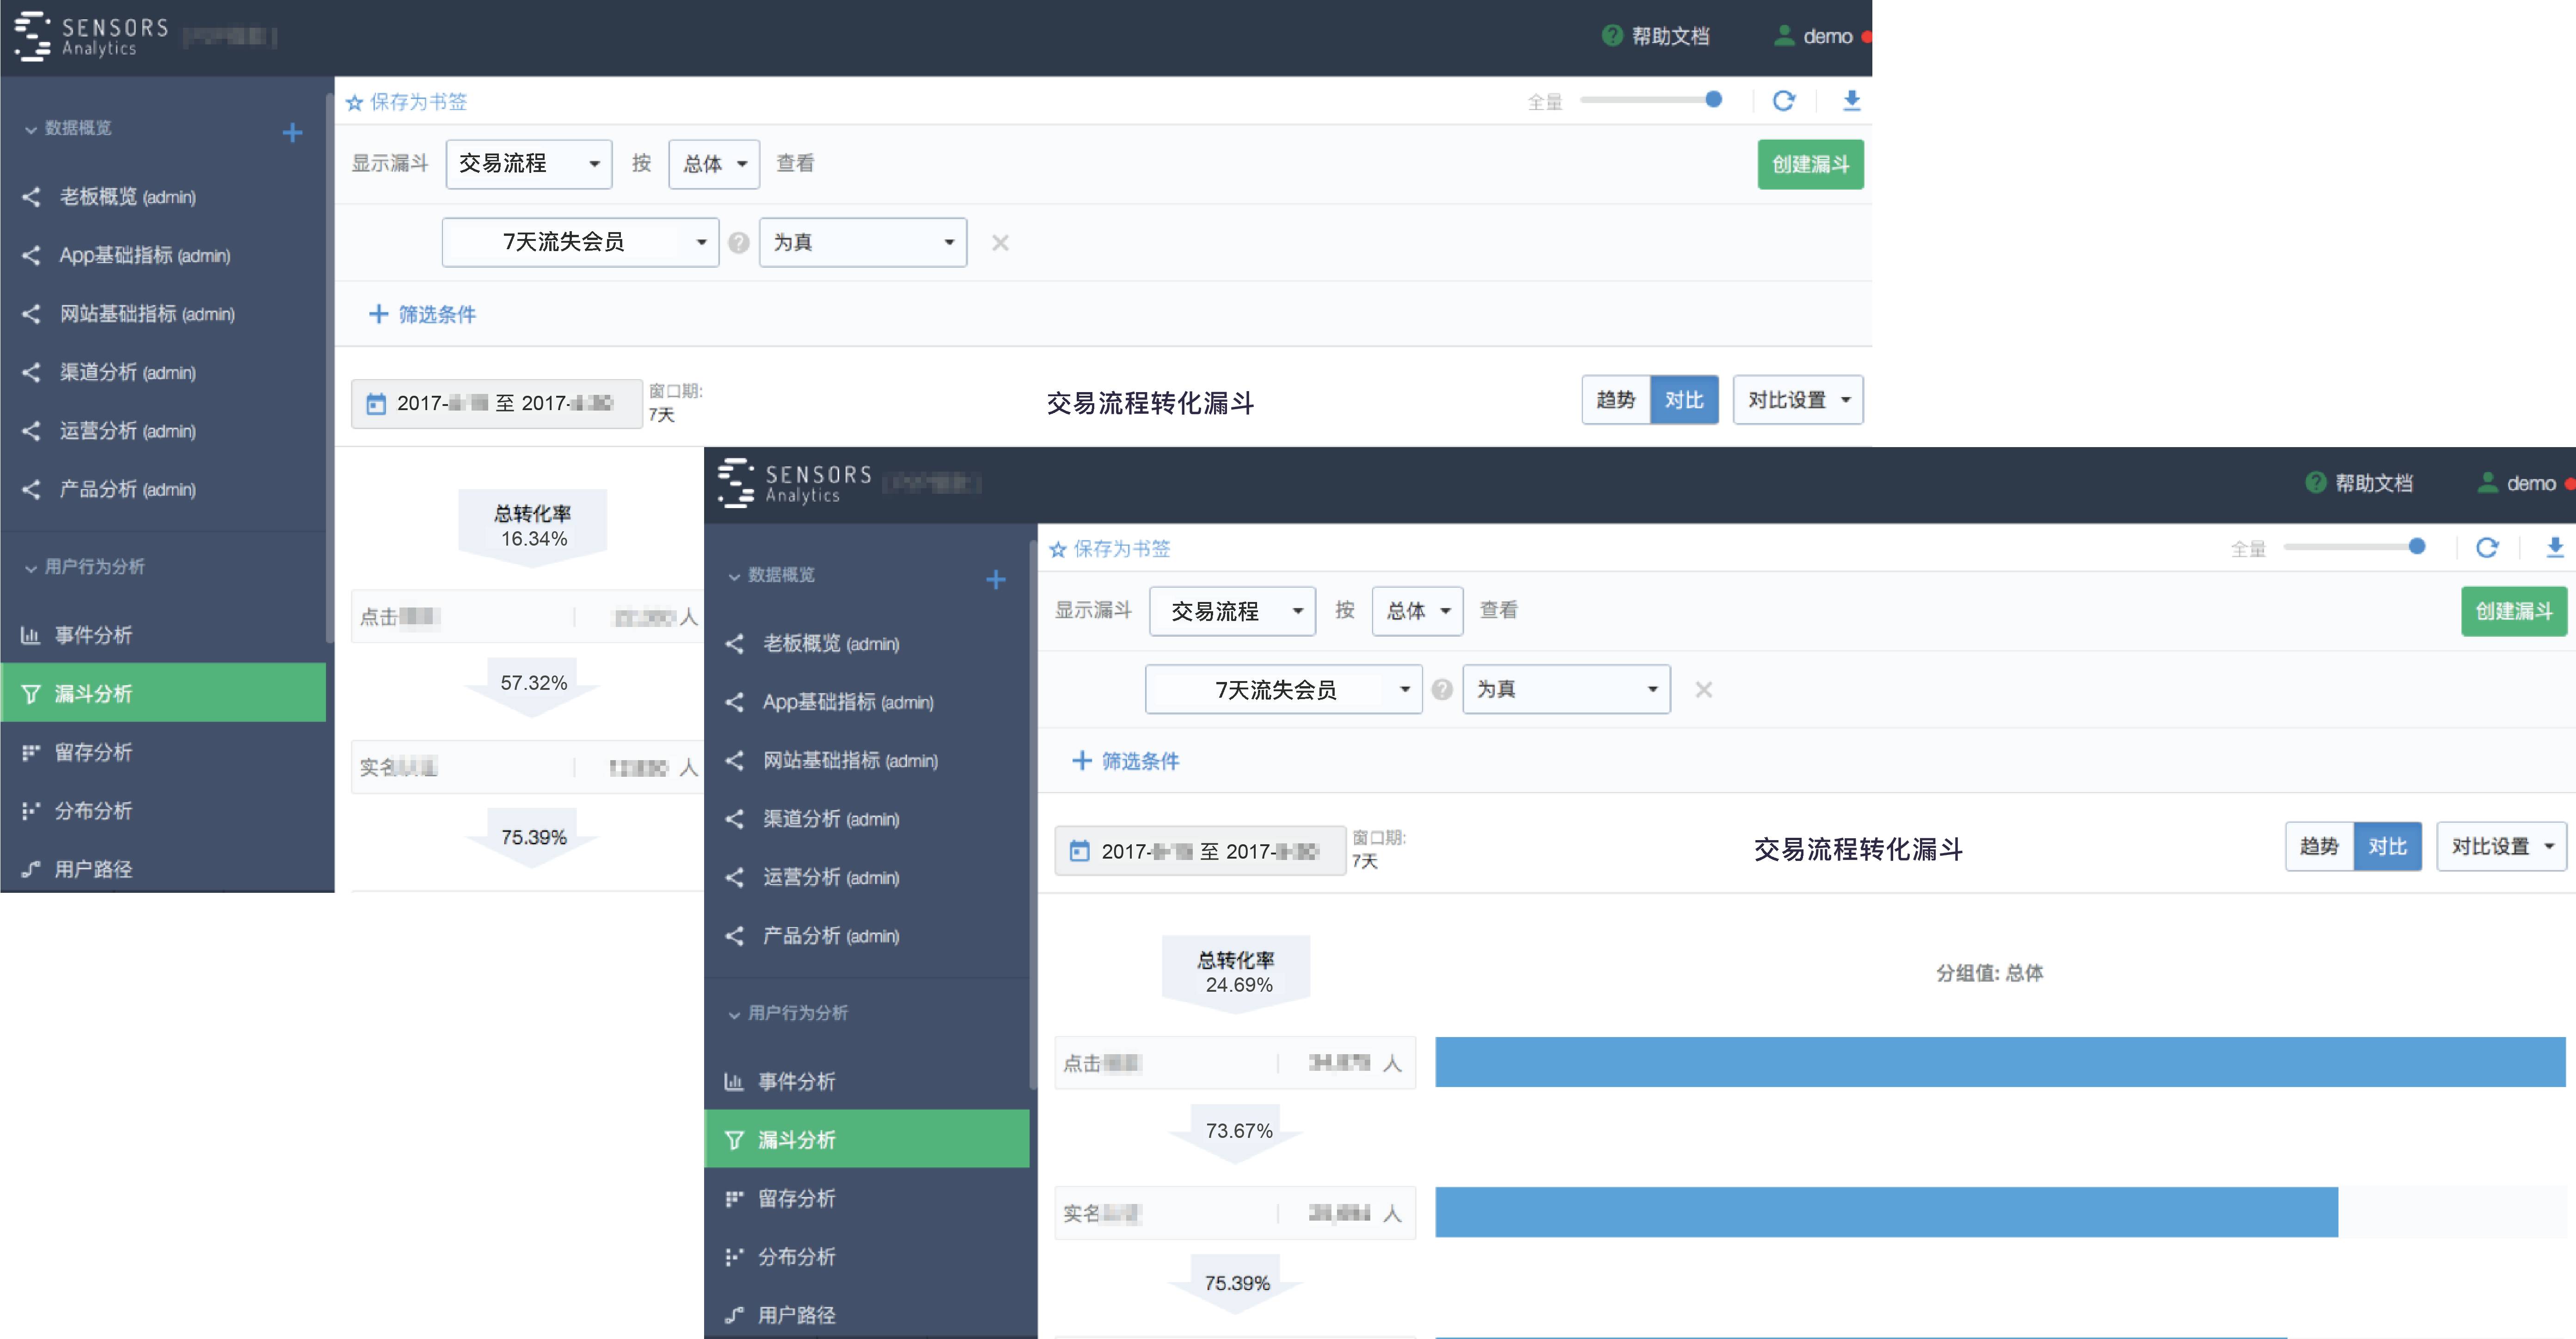The image size is (2576, 1339).
Task: Click 创建漏斗 (Create Funnel) button in front panel
Action: [2515, 610]
